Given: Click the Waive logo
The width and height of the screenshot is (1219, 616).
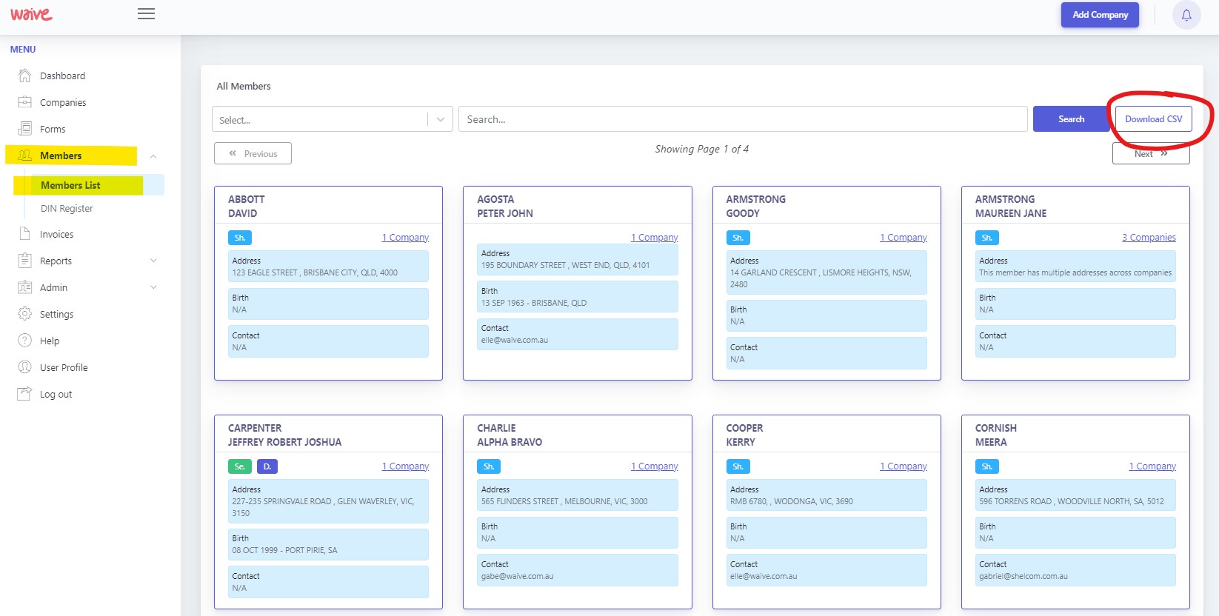Looking at the screenshot, I should pyautogui.click(x=31, y=14).
